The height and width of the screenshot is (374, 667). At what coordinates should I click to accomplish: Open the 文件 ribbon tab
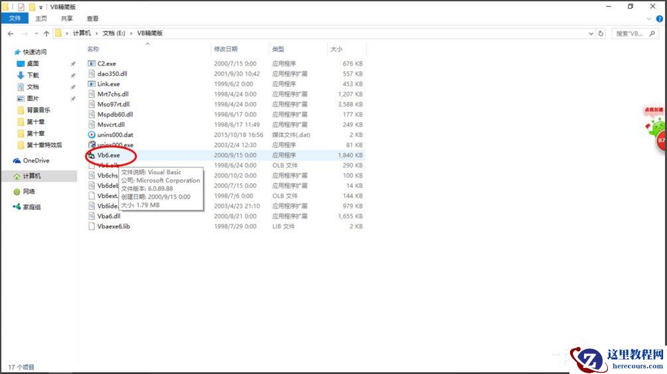15,19
